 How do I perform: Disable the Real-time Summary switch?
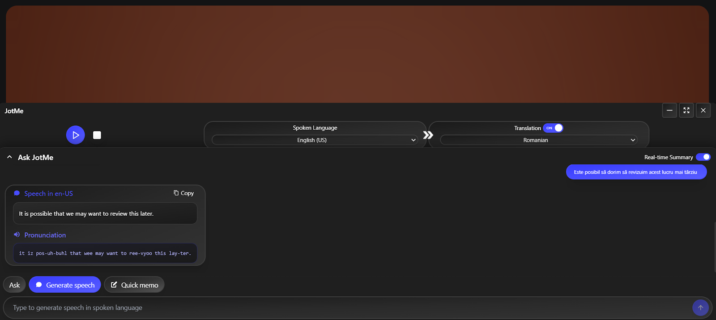[703, 157]
